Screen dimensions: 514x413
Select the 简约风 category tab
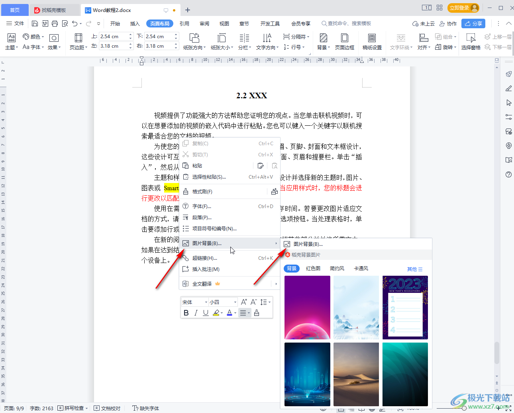337,269
